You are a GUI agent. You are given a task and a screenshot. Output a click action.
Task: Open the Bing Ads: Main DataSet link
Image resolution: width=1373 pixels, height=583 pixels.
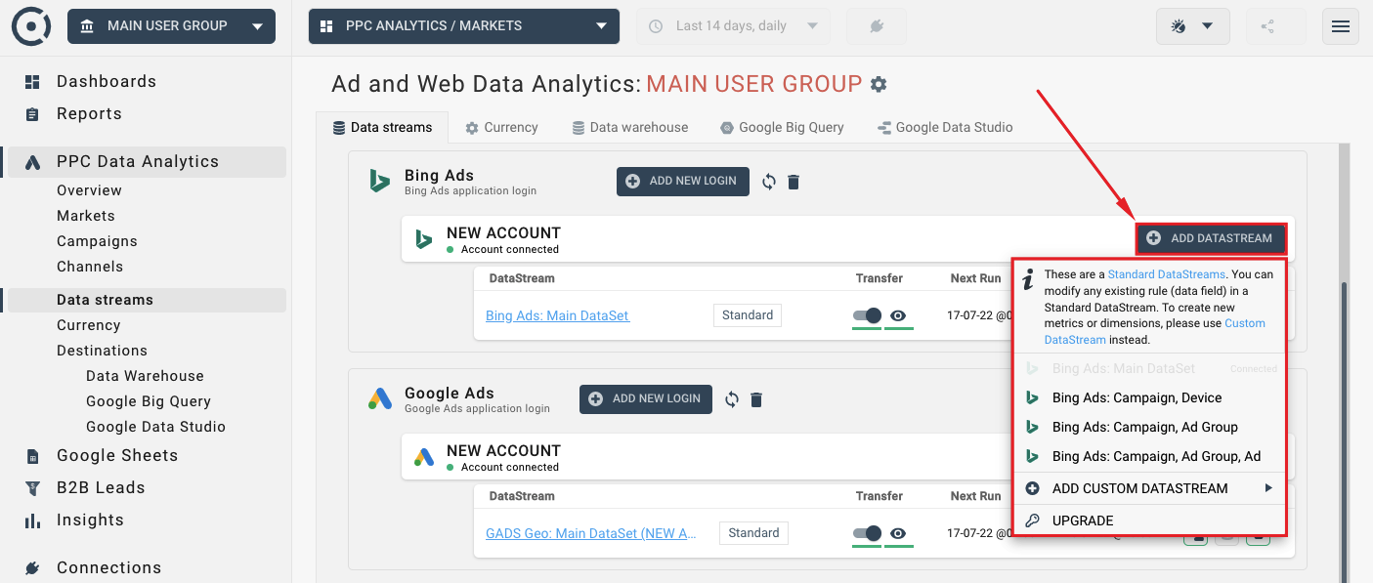(557, 315)
